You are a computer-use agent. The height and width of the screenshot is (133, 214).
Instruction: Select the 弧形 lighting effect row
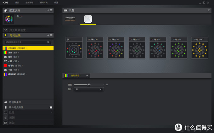pyautogui.click(x=28, y=57)
